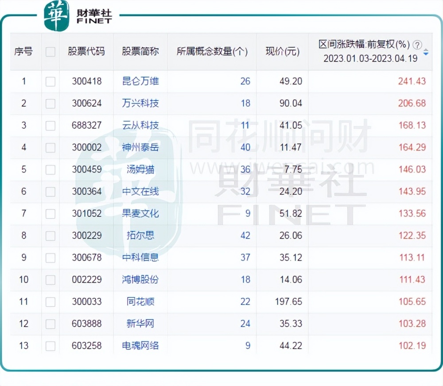The width and height of the screenshot is (443, 386).
Task: Tick the checkbox beside 汤姆猫
Action: 51,170
